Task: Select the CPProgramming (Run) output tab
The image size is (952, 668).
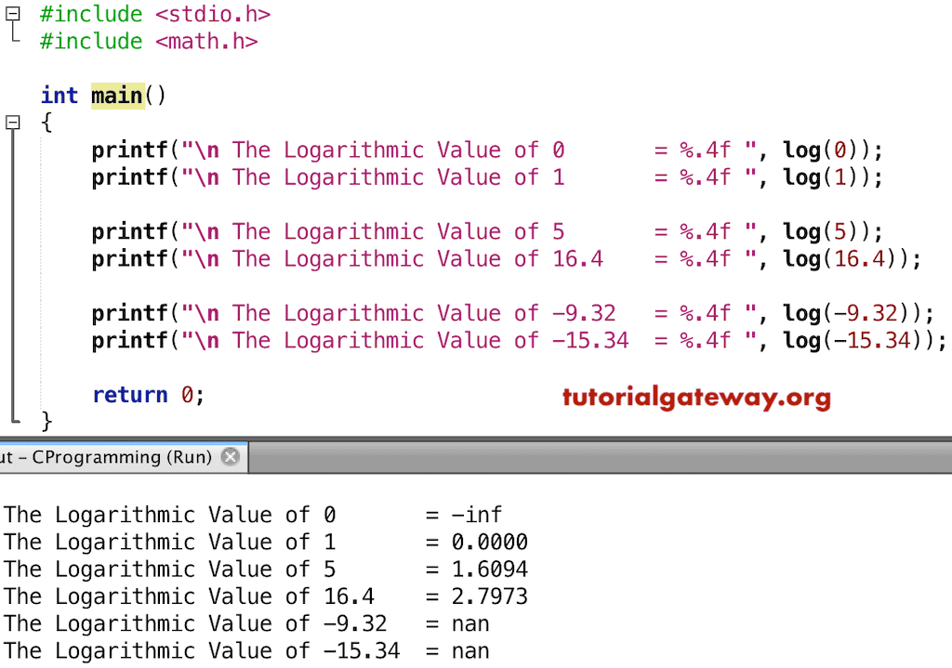Action: pos(112,456)
